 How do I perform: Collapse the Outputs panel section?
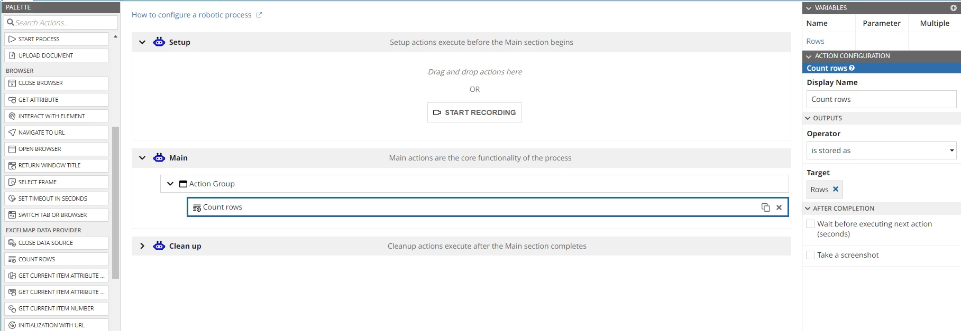coord(808,118)
